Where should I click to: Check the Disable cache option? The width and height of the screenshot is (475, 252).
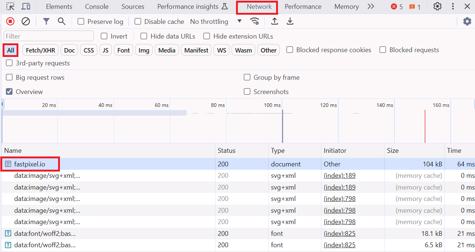[x=138, y=22]
